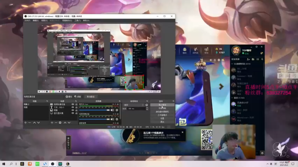
Task: Open the 场景集合(S) menu in OBS
Action: click(67, 20)
